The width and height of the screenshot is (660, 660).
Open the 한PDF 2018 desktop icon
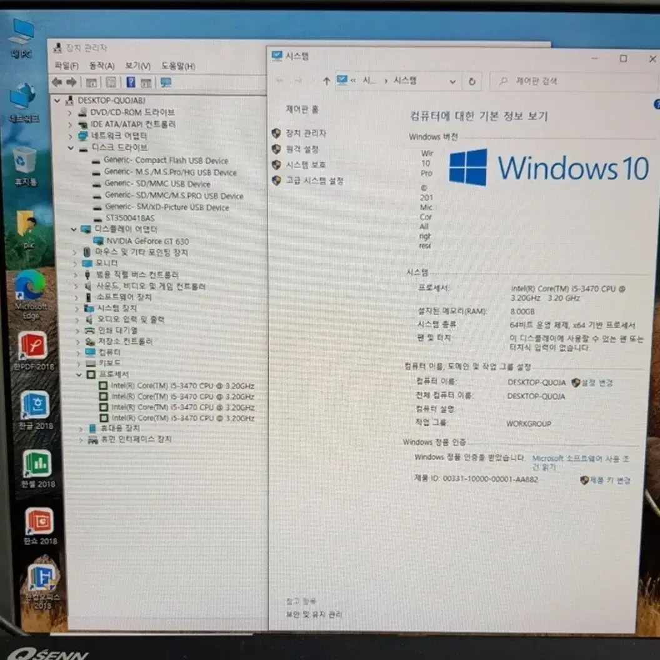33,351
